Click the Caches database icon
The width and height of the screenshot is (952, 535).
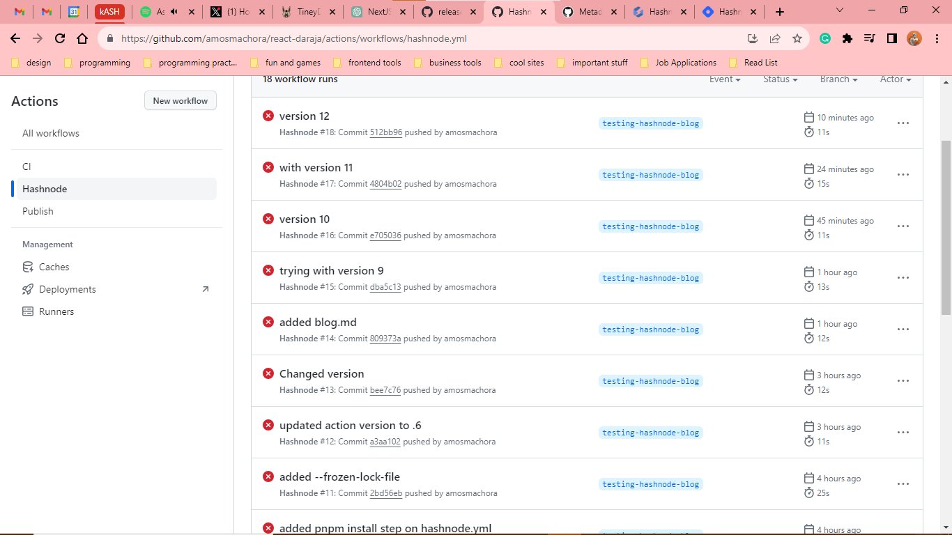(x=28, y=267)
